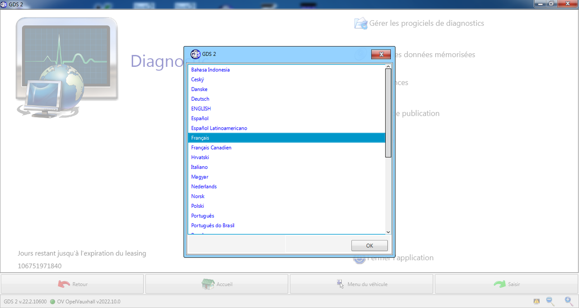Select Norsk in the language list

point(286,196)
